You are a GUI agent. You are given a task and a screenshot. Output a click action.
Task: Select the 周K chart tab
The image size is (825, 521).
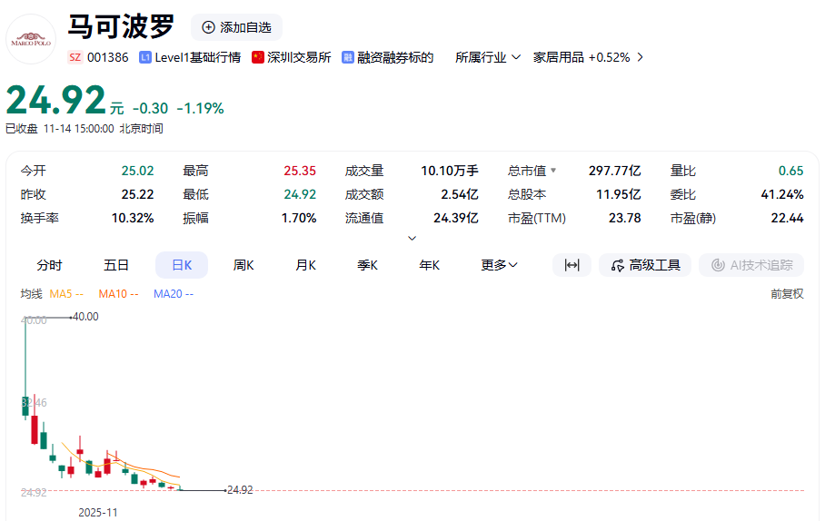tap(244, 265)
